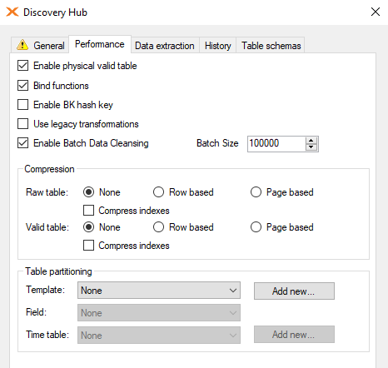The height and width of the screenshot is (368, 388).
Task: Click the warning icon on General tab
Action: (22, 45)
